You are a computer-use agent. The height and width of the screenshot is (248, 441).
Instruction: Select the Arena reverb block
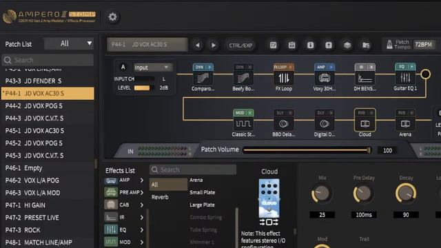405,124
